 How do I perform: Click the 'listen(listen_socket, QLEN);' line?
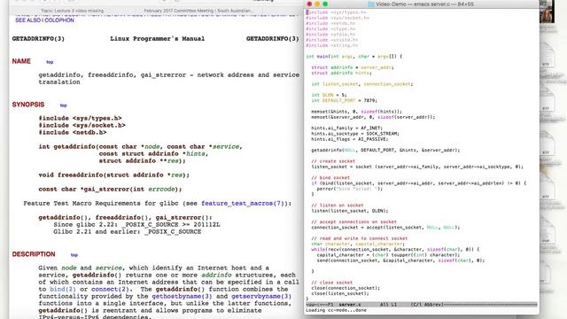coord(350,211)
